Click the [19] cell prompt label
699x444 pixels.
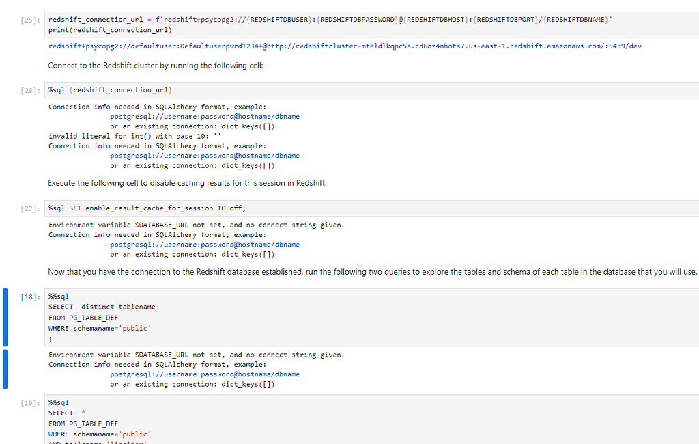(30, 403)
